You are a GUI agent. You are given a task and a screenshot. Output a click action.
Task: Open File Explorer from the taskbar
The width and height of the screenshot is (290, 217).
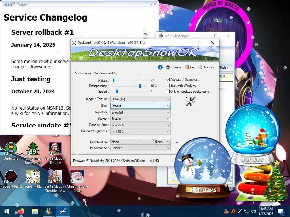[x=35, y=211]
